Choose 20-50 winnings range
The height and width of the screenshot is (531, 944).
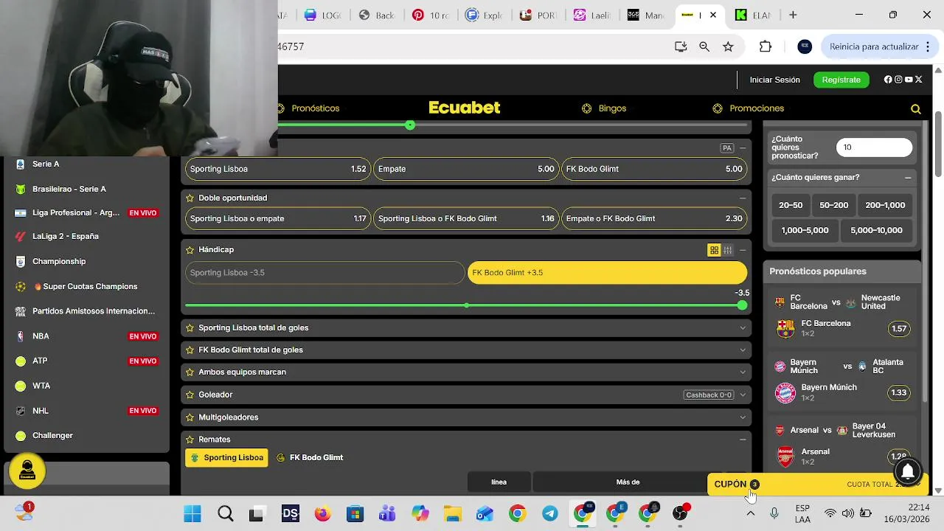(791, 205)
